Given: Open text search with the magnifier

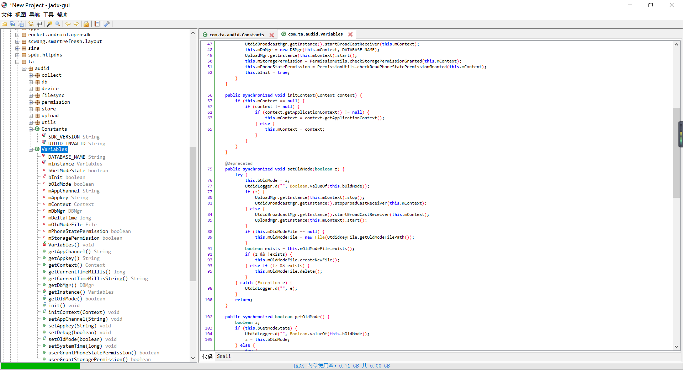Looking at the screenshot, I should [x=57, y=24].
